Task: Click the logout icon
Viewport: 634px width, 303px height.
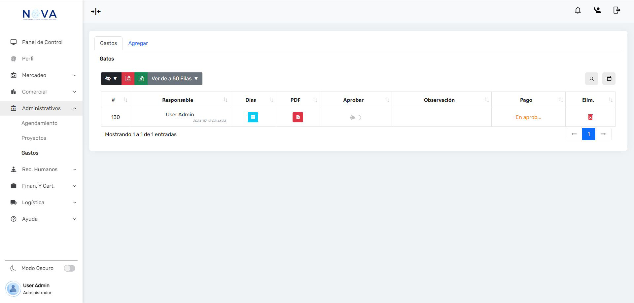Action: (616, 10)
